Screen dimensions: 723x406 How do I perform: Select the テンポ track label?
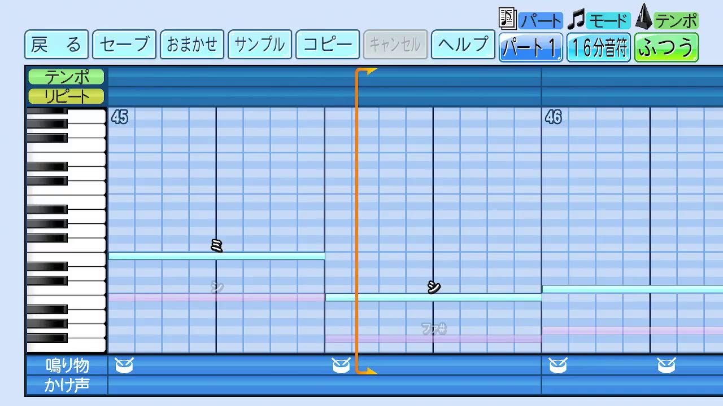(66, 77)
